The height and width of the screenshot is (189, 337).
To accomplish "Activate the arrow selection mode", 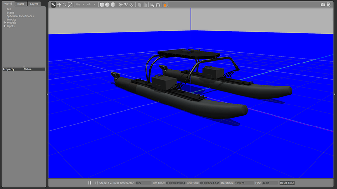I will tap(53, 5).
